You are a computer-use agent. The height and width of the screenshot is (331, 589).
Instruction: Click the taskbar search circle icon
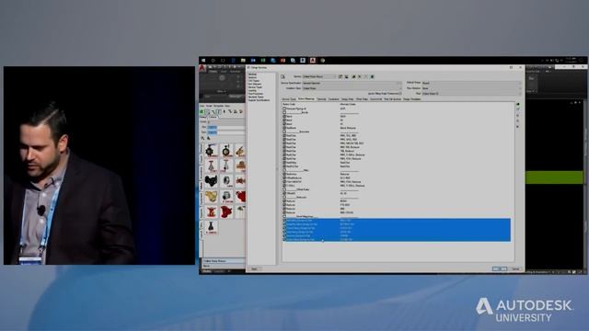pos(213,60)
